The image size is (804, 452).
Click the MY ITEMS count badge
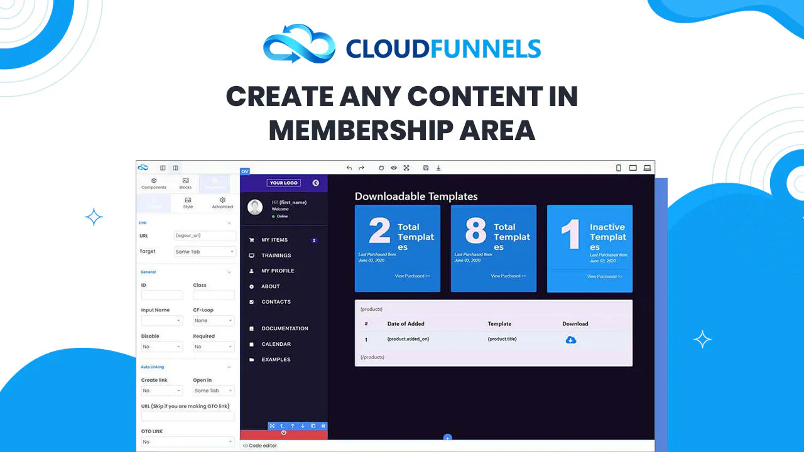click(314, 240)
